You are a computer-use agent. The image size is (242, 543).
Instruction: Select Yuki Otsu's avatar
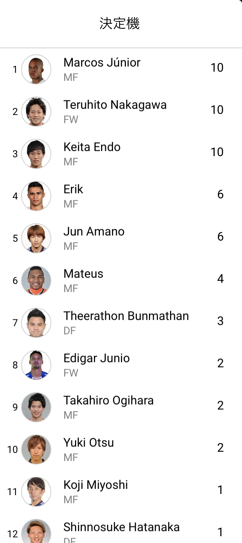[36, 449]
